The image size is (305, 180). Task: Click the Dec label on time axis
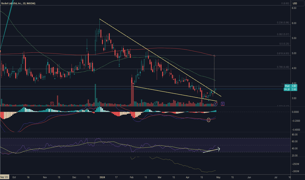pos(74,177)
